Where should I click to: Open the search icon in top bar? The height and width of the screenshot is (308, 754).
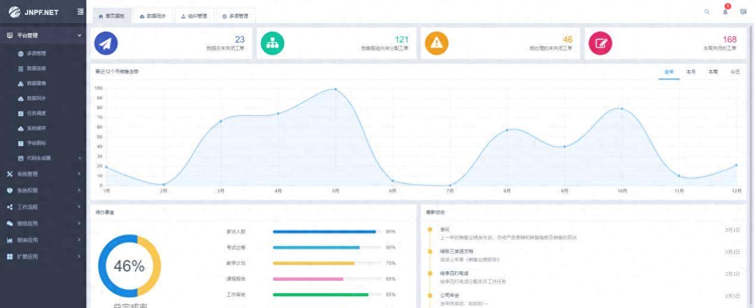click(x=707, y=12)
